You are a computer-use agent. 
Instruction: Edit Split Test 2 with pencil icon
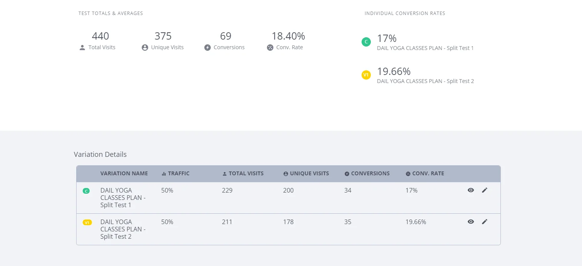click(x=484, y=222)
